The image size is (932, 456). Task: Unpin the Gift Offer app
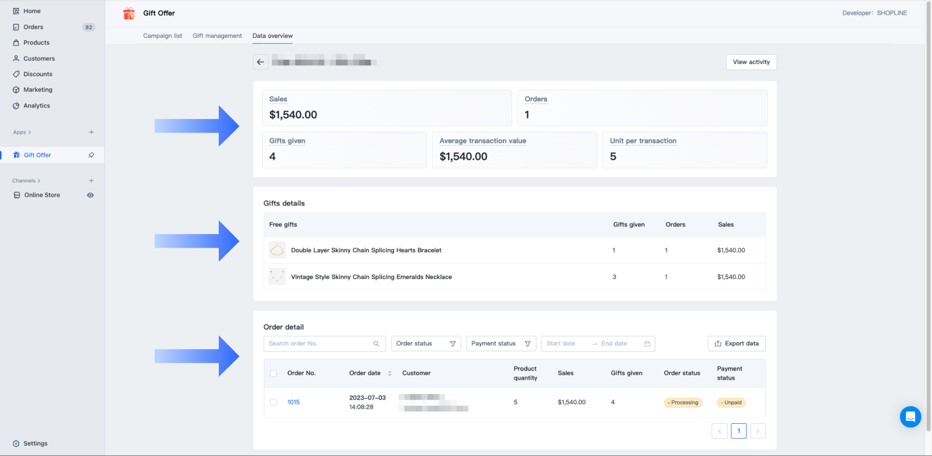91,155
